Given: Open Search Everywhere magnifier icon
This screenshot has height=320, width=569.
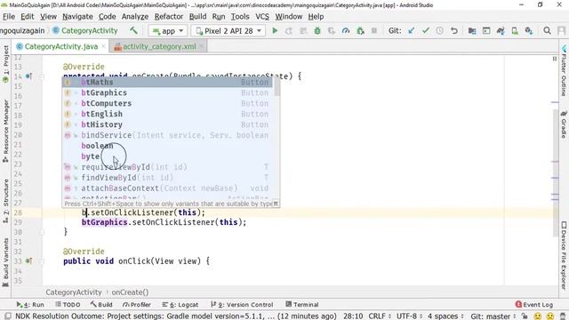Looking at the screenshot, I should point(548,31).
